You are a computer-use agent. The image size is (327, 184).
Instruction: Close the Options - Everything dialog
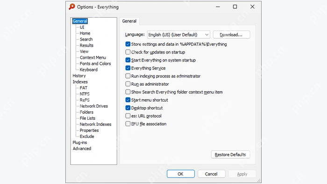click(252, 7)
